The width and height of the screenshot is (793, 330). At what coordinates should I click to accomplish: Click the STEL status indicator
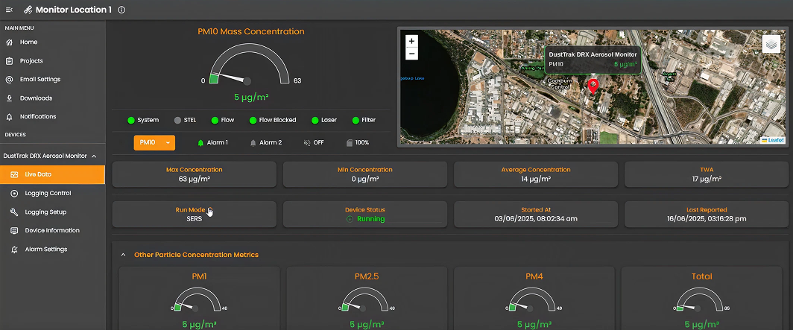(x=177, y=120)
